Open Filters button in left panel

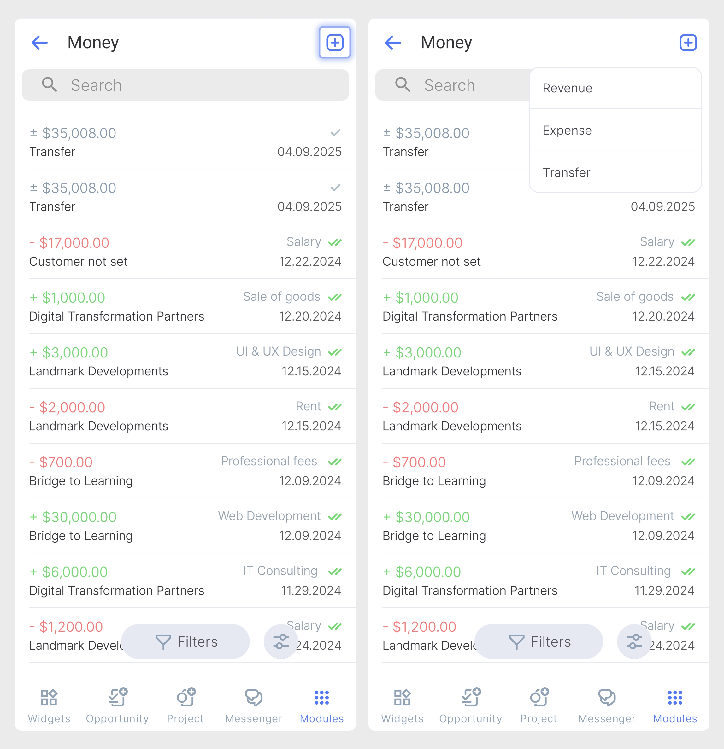point(185,642)
